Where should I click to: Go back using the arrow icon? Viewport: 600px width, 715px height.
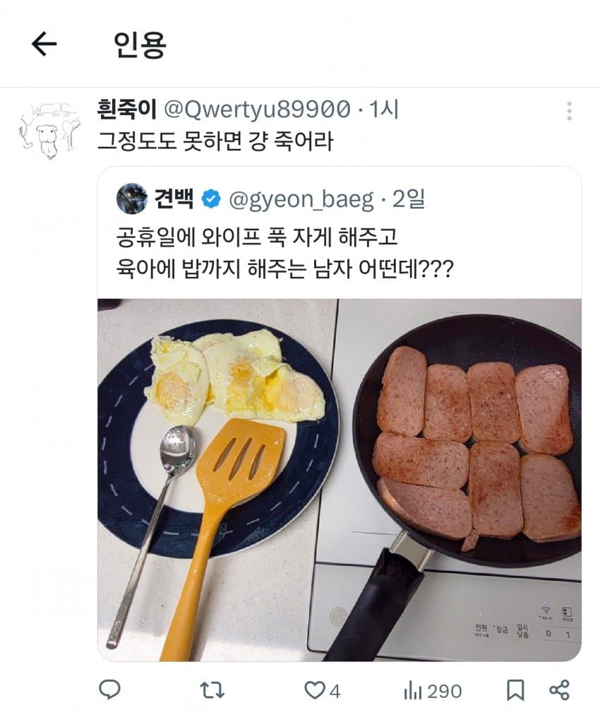click(44, 45)
